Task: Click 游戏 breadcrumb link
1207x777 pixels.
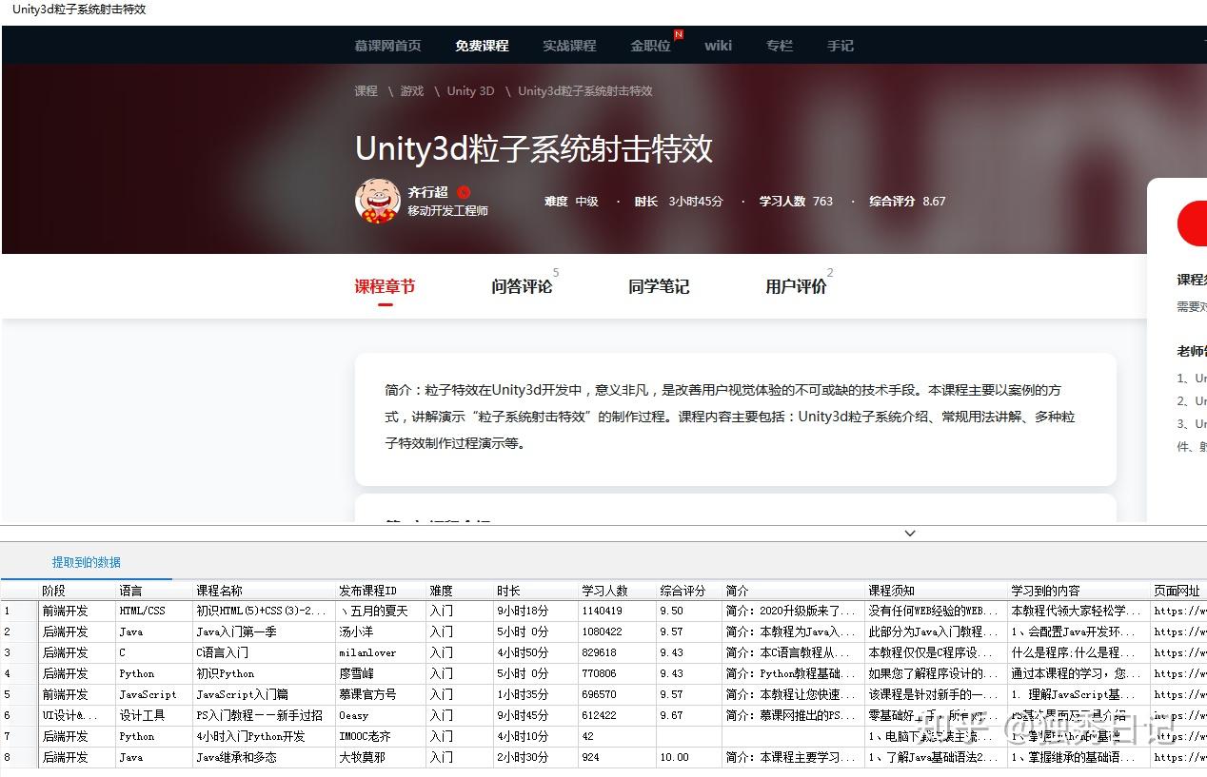Action: (412, 91)
